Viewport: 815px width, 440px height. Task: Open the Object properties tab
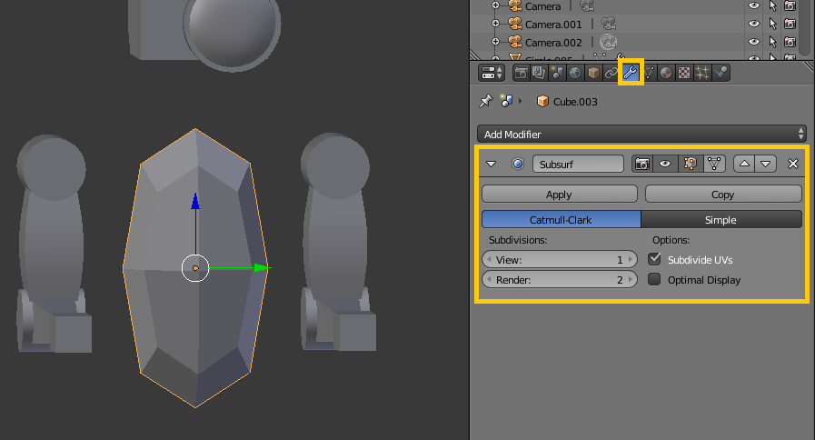593,73
